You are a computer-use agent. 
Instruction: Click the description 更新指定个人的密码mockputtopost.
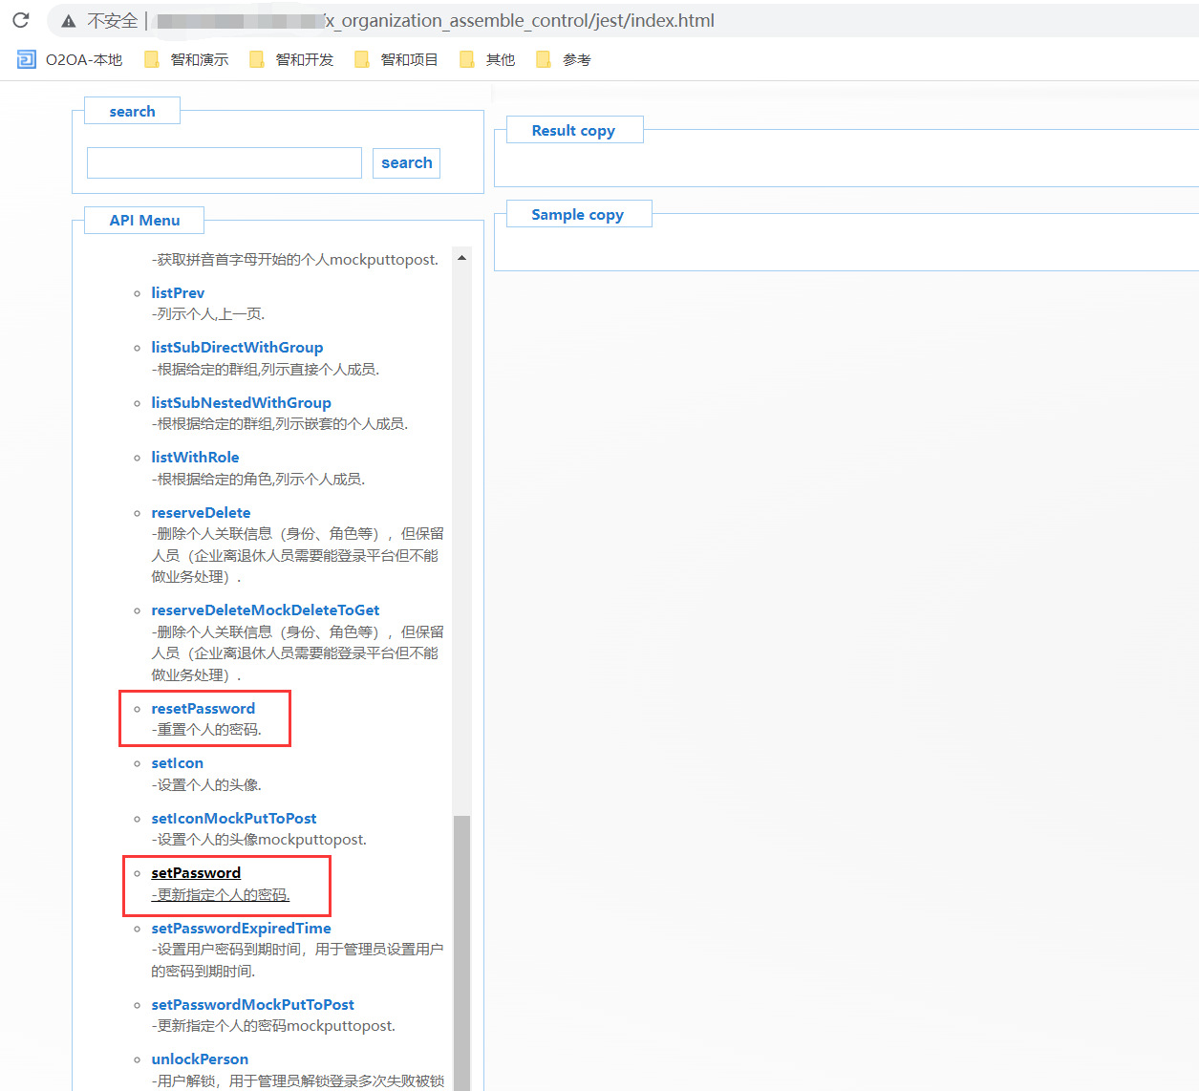click(273, 1025)
